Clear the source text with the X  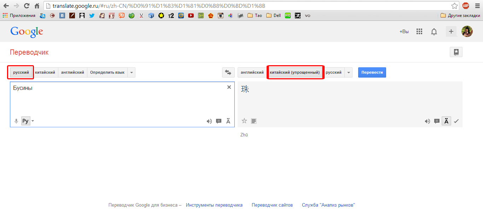point(229,87)
